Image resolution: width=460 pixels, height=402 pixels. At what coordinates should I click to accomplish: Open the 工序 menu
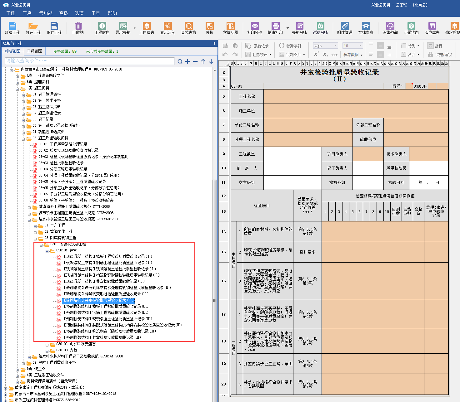[27, 13]
